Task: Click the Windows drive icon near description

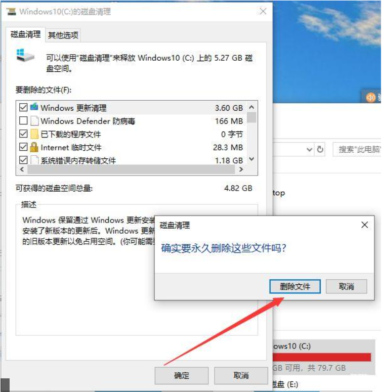Action: (25, 55)
